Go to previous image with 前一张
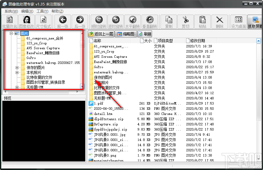 (63, 22)
